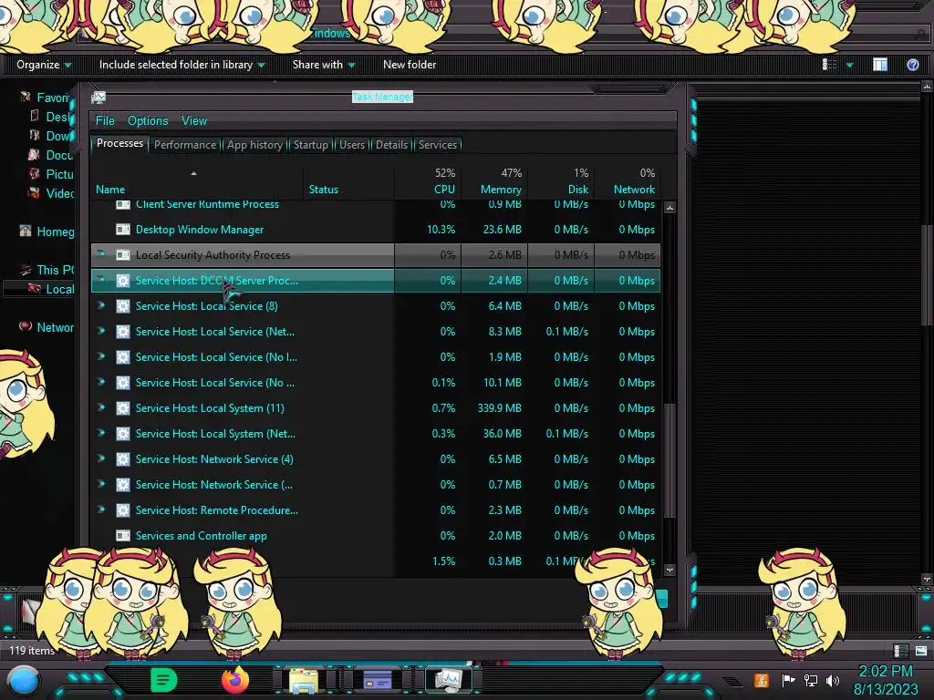This screenshot has height=700, width=934.
Task: Click gear icon of Service Host: Network Service (4)
Action: click(x=123, y=459)
